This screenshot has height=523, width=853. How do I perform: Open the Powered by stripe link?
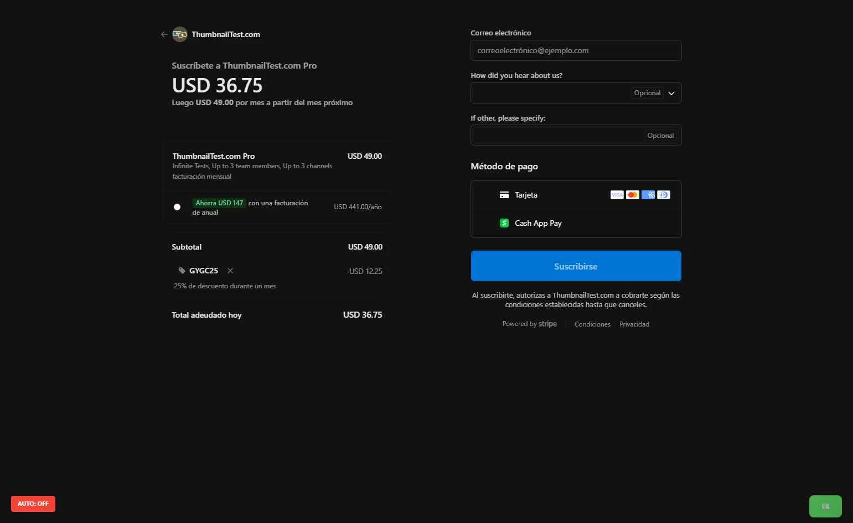tap(530, 324)
